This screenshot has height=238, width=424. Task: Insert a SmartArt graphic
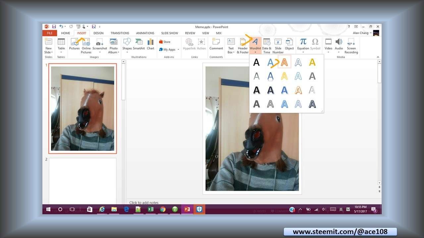point(139,45)
